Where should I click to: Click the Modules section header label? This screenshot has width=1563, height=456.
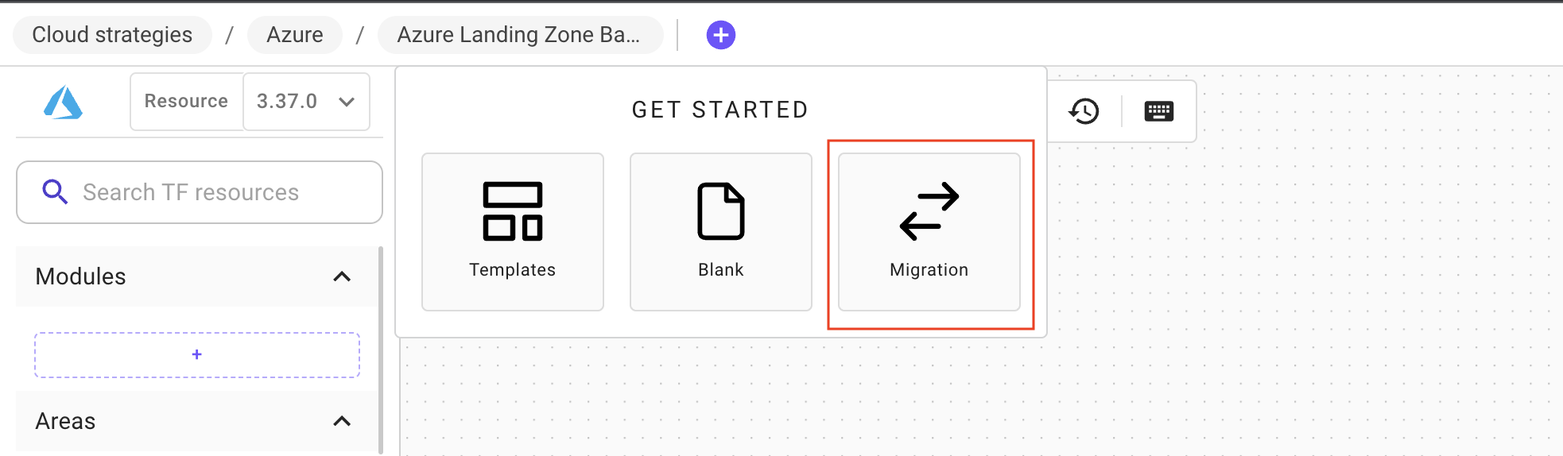pyautogui.click(x=81, y=276)
